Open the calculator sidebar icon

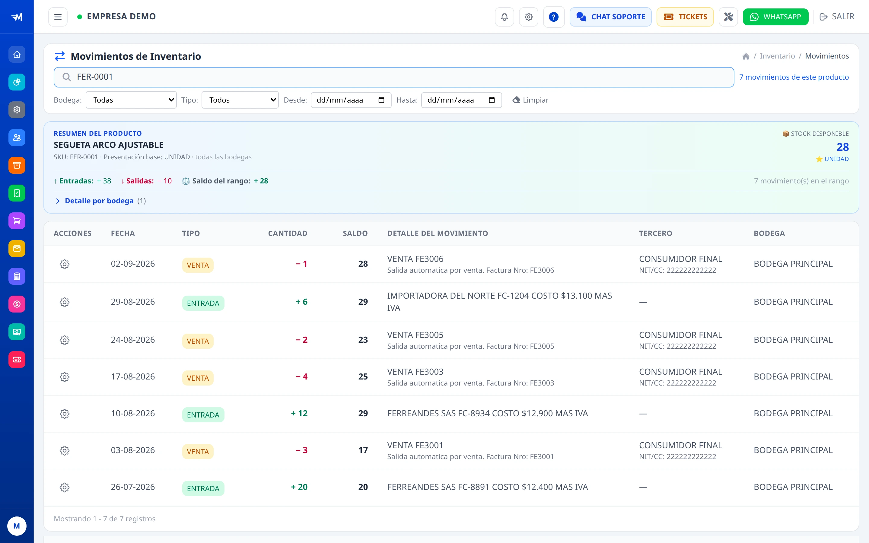pos(17,276)
